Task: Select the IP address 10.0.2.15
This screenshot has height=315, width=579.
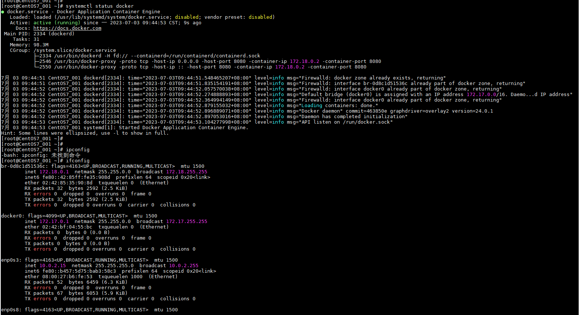Action: click(x=52, y=266)
